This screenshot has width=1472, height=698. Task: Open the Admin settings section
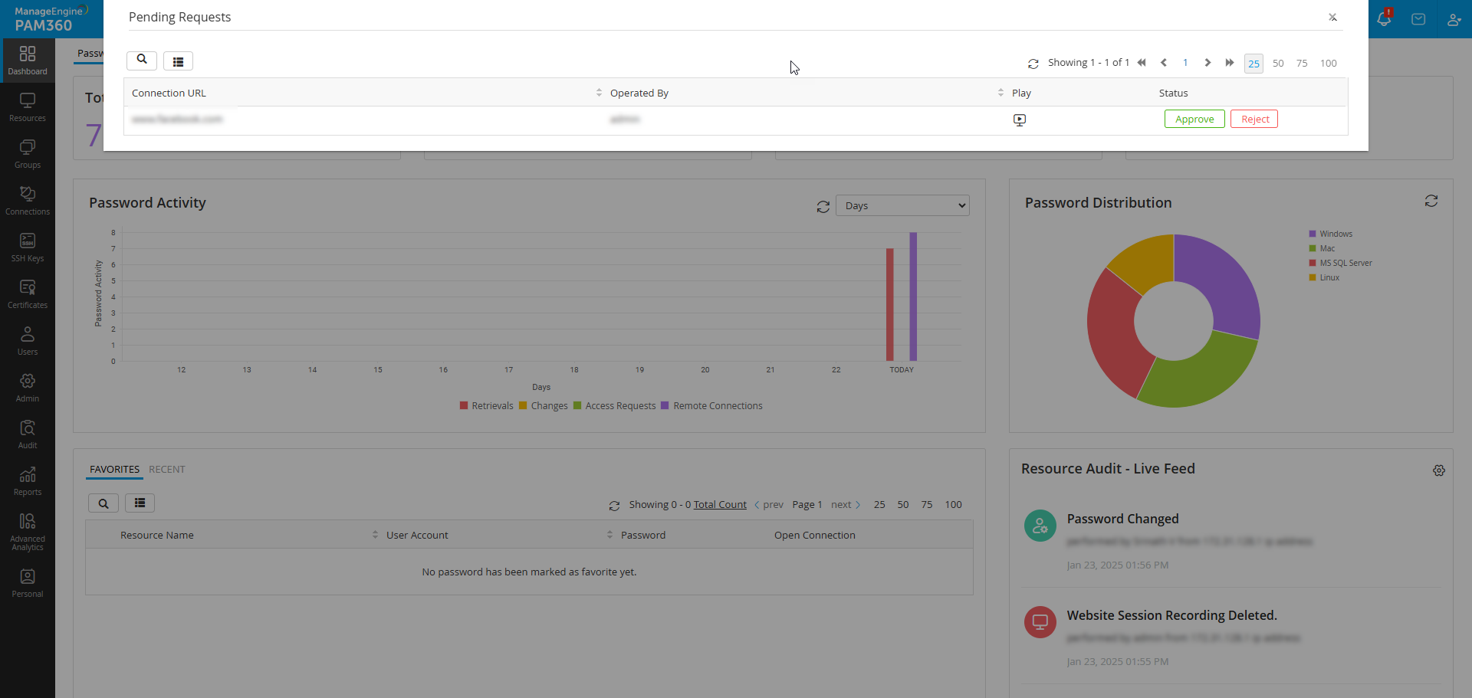click(28, 388)
